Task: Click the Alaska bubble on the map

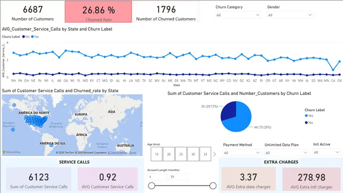Action: point(14,105)
